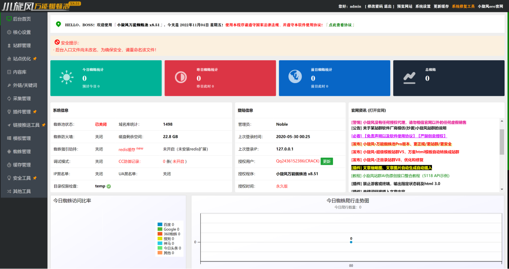Click the half-circle icon on 昨日蜘蛛统计 card
The width and height of the screenshot is (509, 269).
point(181,78)
